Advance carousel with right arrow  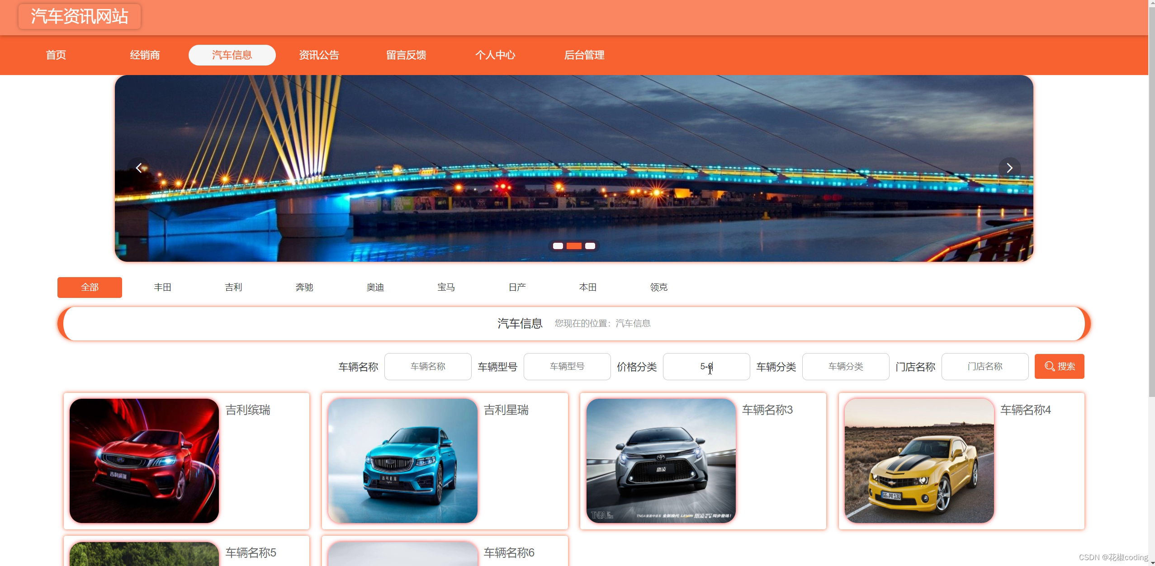tap(1009, 168)
